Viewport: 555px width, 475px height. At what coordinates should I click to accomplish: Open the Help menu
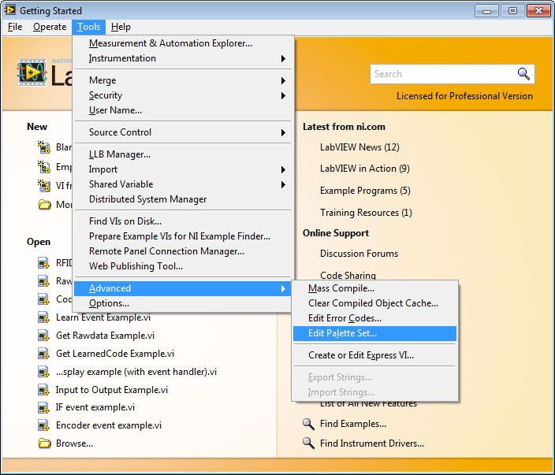[121, 27]
